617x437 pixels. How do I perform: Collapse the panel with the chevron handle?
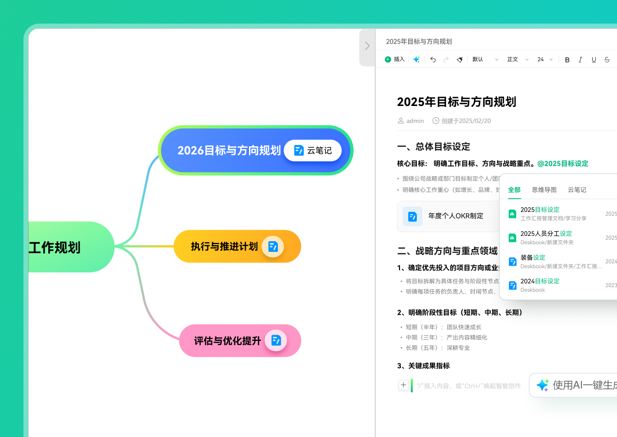(x=367, y=46)
